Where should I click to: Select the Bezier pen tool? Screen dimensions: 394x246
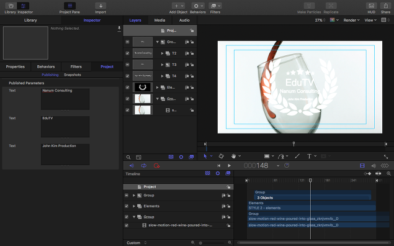pyautogui.click(x=281, y=156)
